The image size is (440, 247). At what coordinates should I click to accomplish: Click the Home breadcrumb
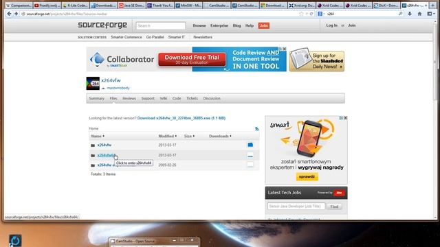[93, 128]
